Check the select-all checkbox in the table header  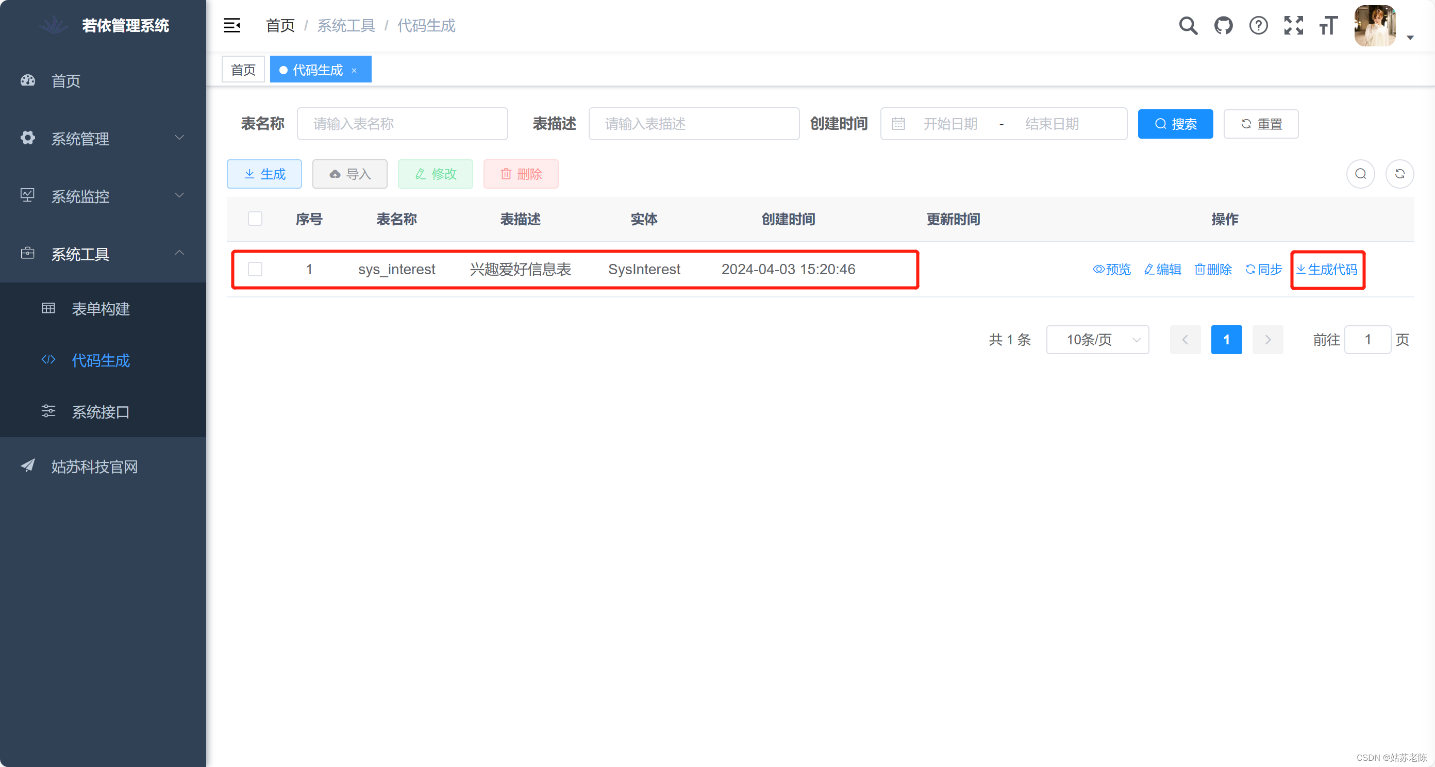[x=255, y=219]
